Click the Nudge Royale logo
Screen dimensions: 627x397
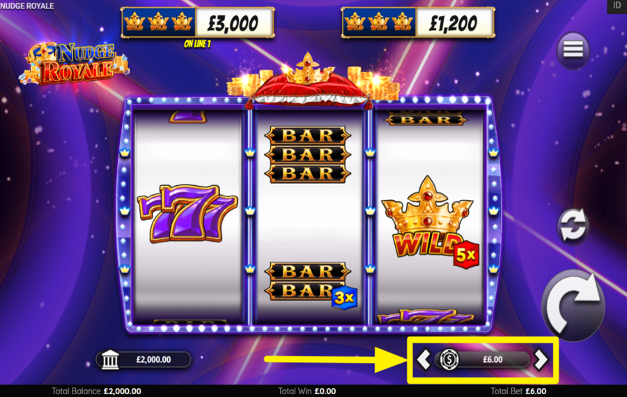point(74,63)
